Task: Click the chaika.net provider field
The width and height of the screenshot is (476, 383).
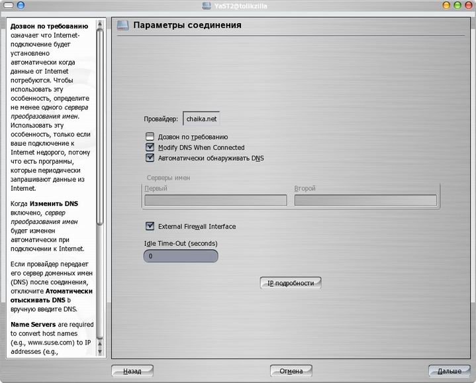Action: click(201, 119)
